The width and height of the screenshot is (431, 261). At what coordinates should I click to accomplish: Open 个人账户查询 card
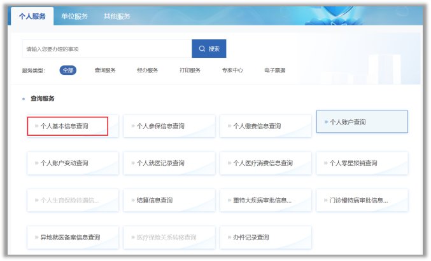[x=362, y=122]
